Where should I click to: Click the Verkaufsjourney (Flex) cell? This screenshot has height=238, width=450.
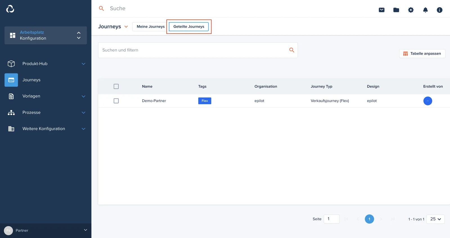(x=330, y=101)
